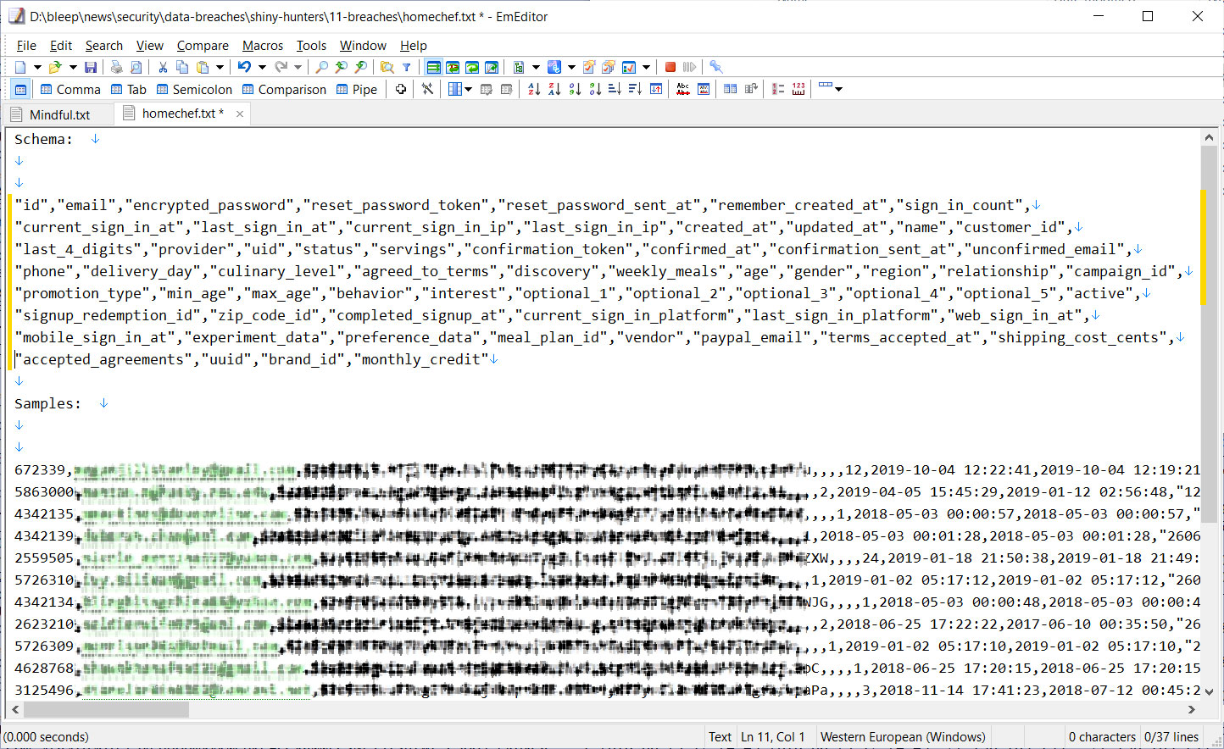This screenshot has width=1224, height=749.
Task: Click the Paste icon in the toolbar
Action: coord(202,67)
